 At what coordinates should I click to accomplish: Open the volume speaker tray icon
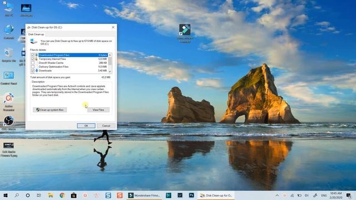coord(306,195)
